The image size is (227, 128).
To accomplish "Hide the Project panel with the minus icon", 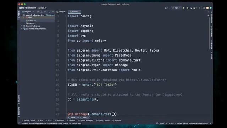I will pos(53,12).
